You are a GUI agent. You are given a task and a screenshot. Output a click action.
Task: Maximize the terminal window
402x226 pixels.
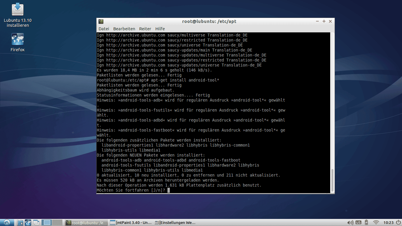pyautogui.click(x=324, y=21)
